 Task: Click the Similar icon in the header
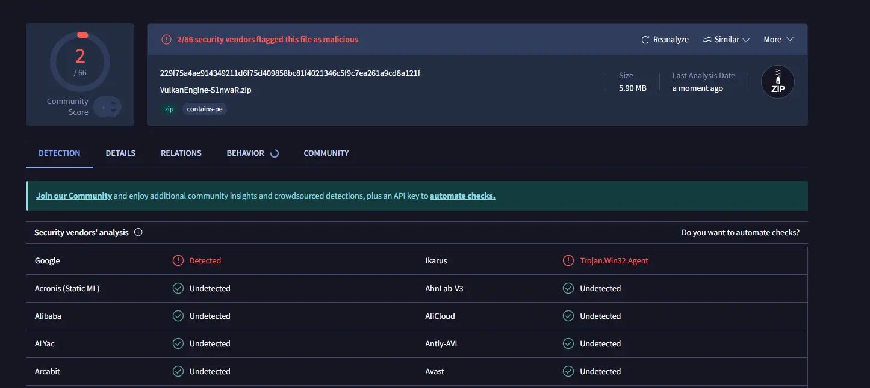(x=707, y=40)
